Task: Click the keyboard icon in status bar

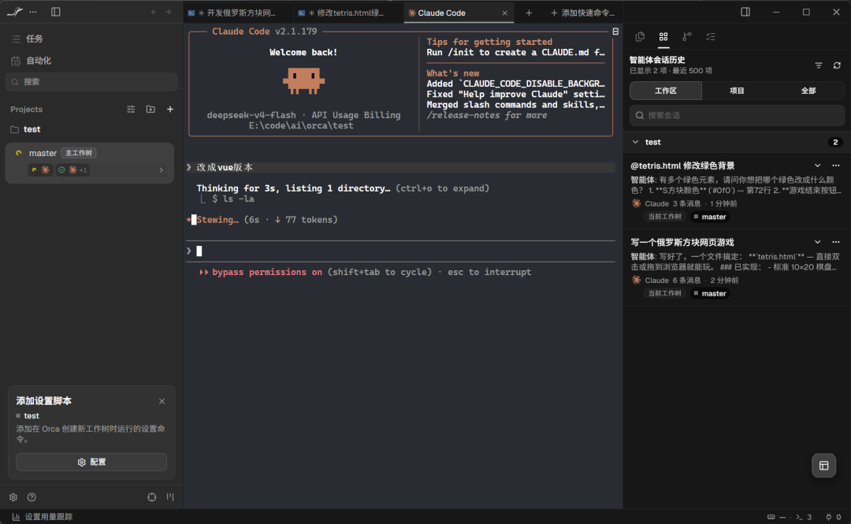Action: 771,517
